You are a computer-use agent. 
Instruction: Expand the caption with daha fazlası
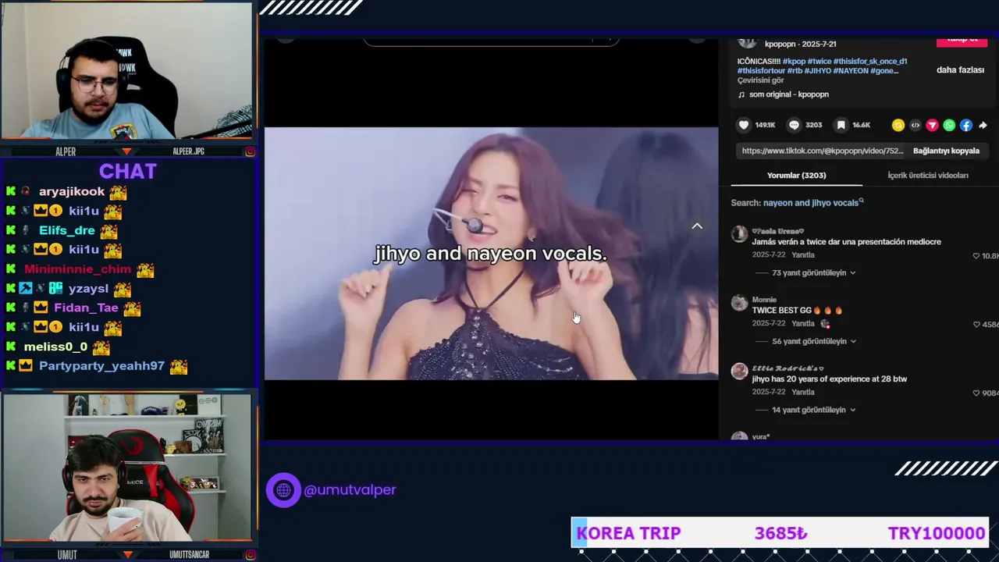tap(960, 70)
